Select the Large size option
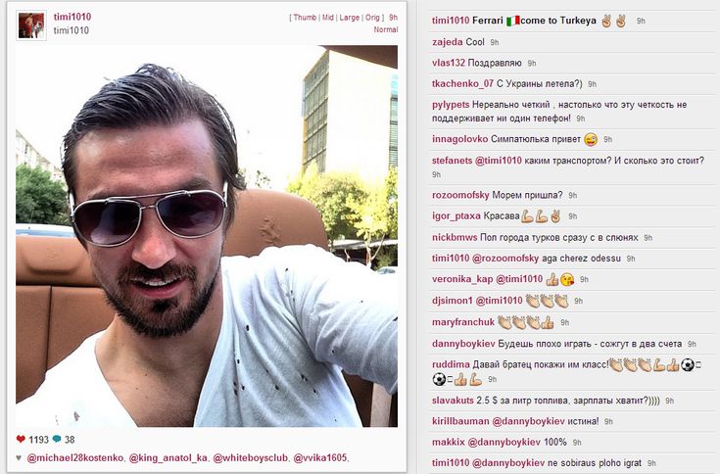The height and width of the screenshot is (474, 720). point(350,18)
